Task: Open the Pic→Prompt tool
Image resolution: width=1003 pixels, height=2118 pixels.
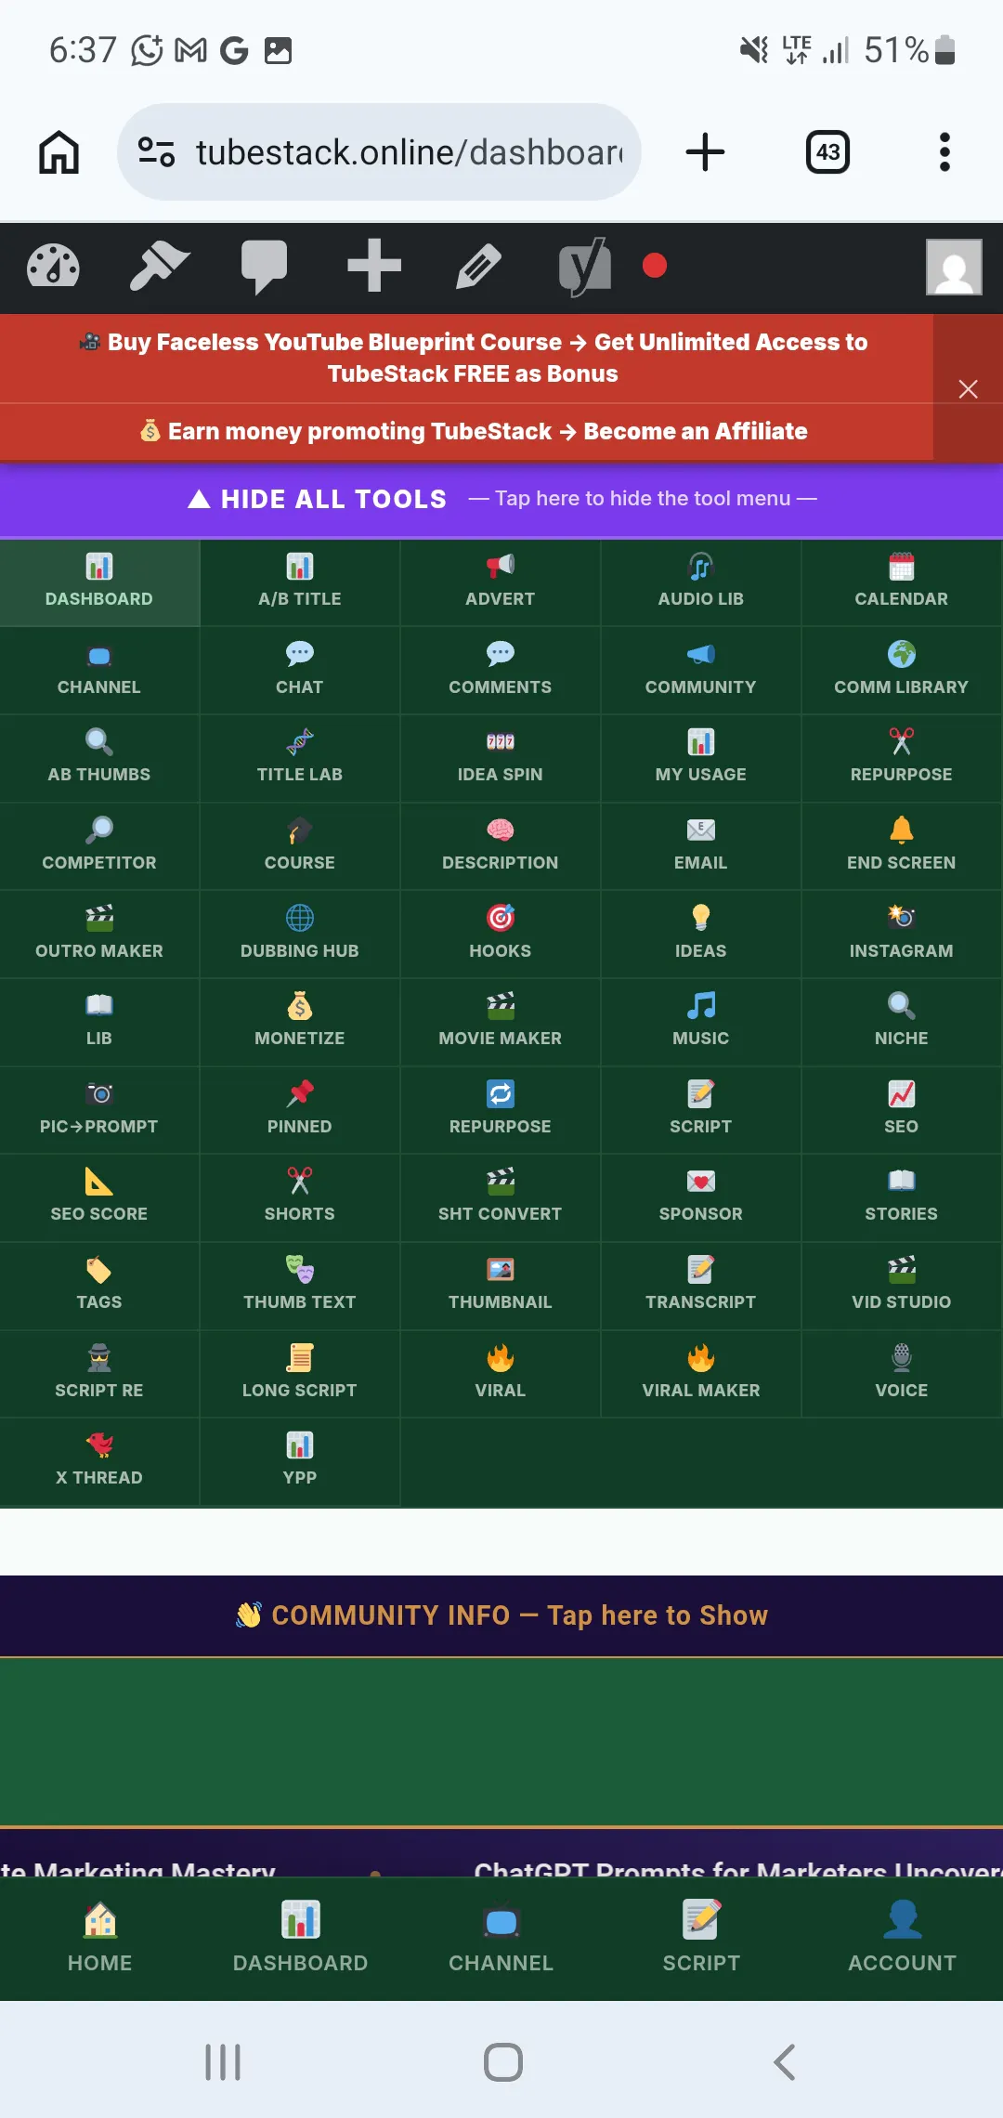Action: click(x=99, y=1110)
